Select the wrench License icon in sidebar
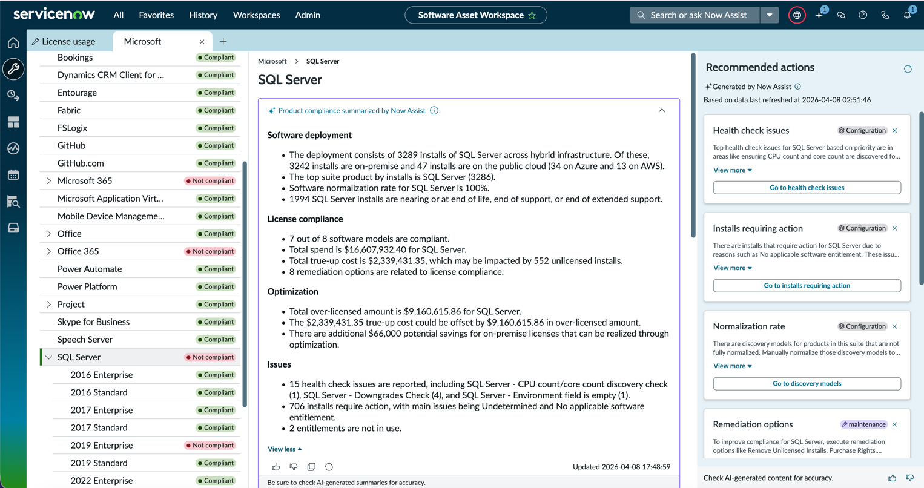This screenshot has height=488, width=924. coord(13,69)
